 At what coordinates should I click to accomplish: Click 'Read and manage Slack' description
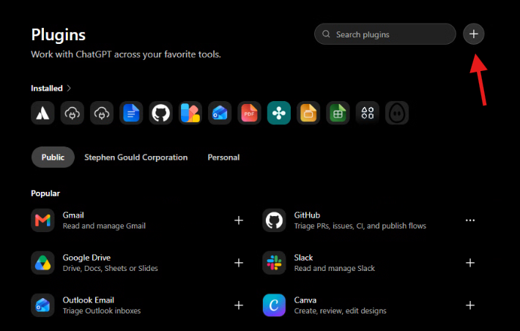(334, 268)
